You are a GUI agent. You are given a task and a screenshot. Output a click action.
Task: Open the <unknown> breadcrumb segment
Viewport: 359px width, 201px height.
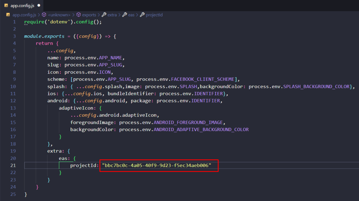pos(59,15)
